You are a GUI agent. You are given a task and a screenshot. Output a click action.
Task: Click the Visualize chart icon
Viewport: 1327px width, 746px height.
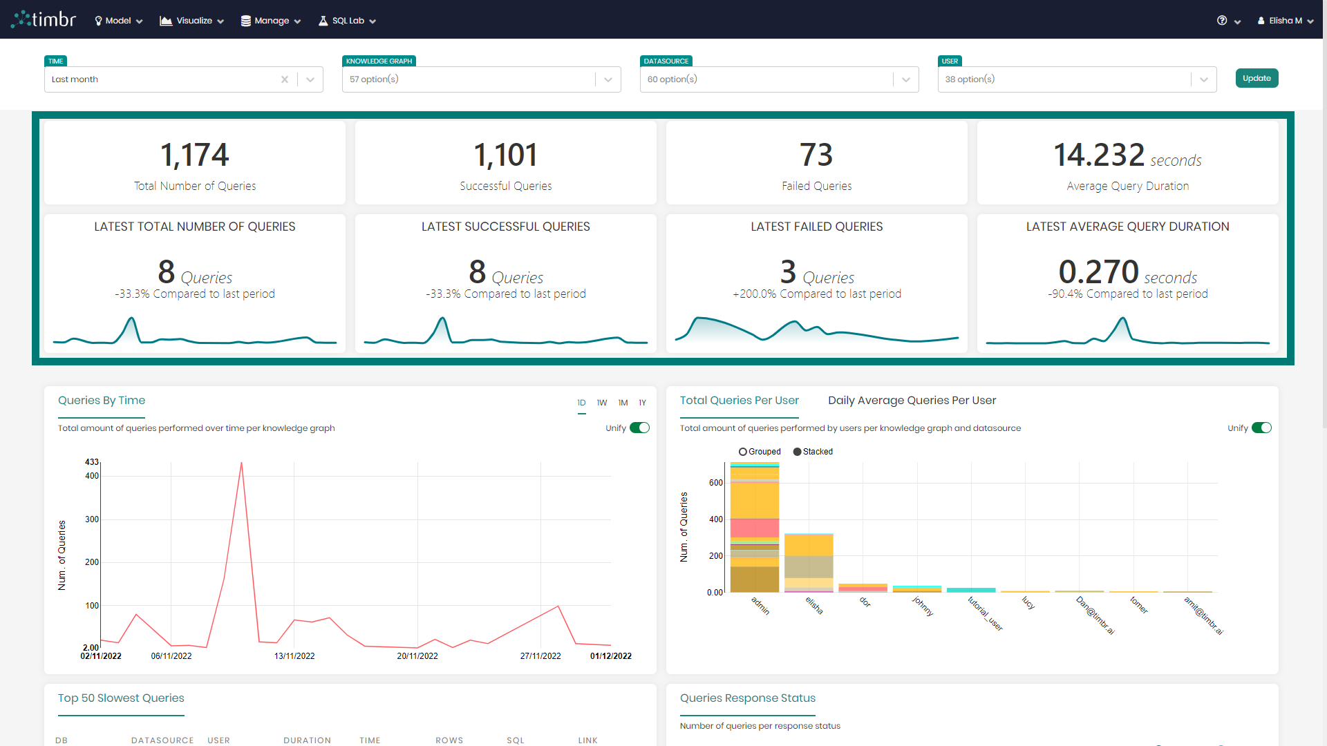[x=166, y=20]
